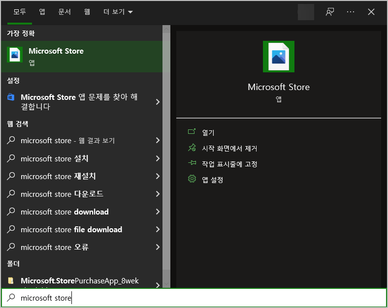The width and height of the screenshot is (388, 308).
Task: Click the large Microsoft Store icon in preview pane
Action: (x=278, y=57)
